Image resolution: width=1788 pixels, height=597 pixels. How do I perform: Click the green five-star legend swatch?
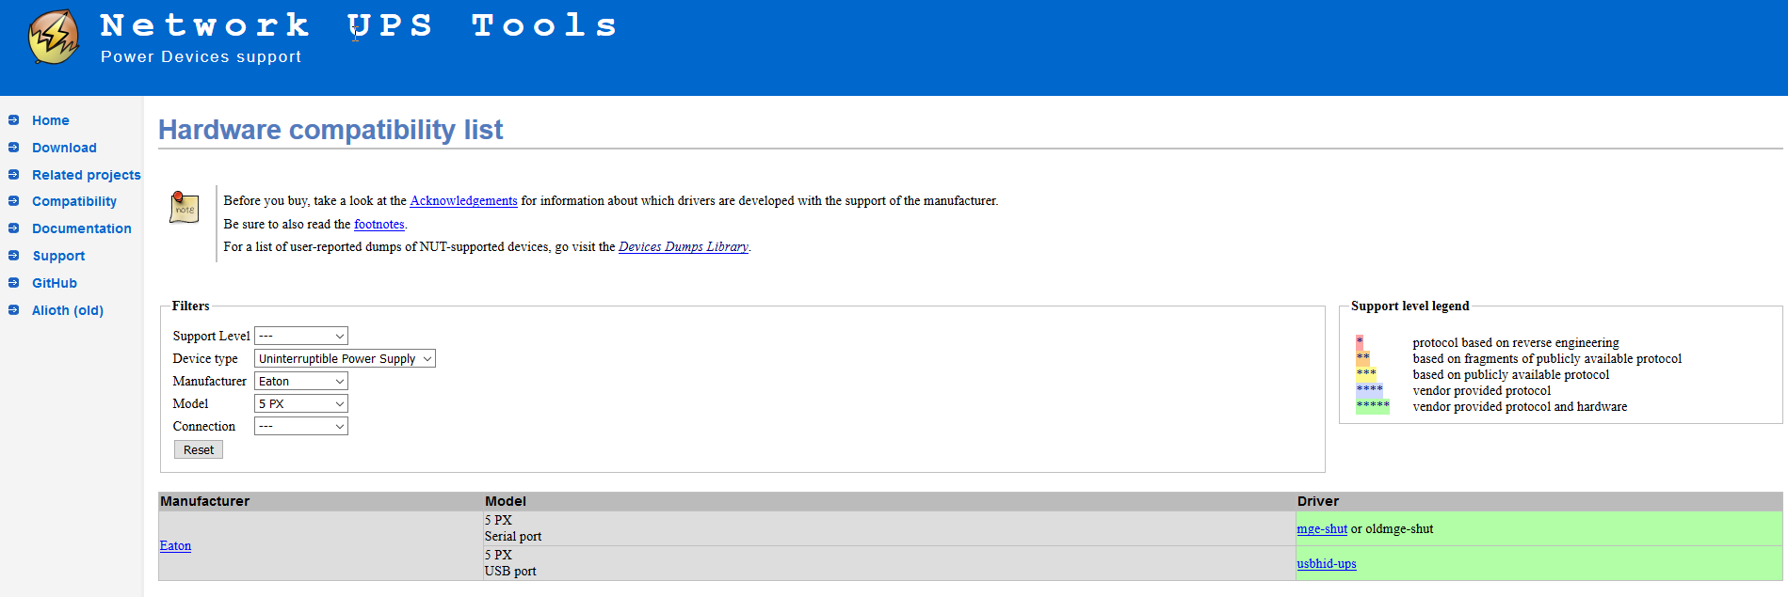coord(1373,406)
